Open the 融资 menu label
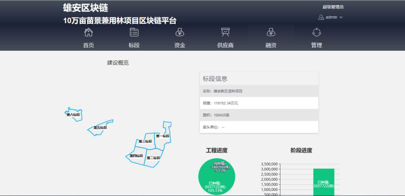Viewport: 405px width, 196px height. click(271, 46)
